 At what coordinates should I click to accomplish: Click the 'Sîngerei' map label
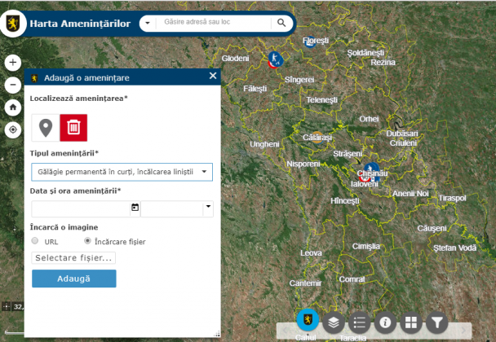(x=299, y=80)
